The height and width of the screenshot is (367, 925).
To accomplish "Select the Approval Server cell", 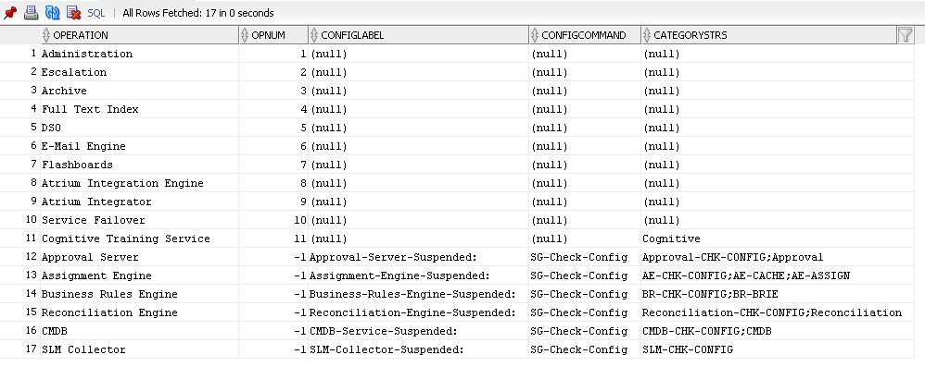I will coord(140,257).
